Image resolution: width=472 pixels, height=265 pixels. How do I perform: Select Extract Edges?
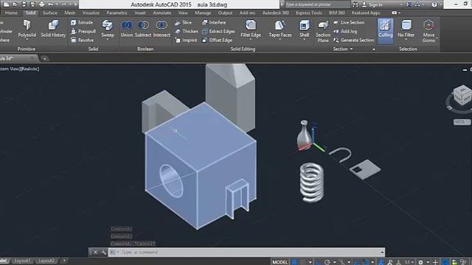218,31
